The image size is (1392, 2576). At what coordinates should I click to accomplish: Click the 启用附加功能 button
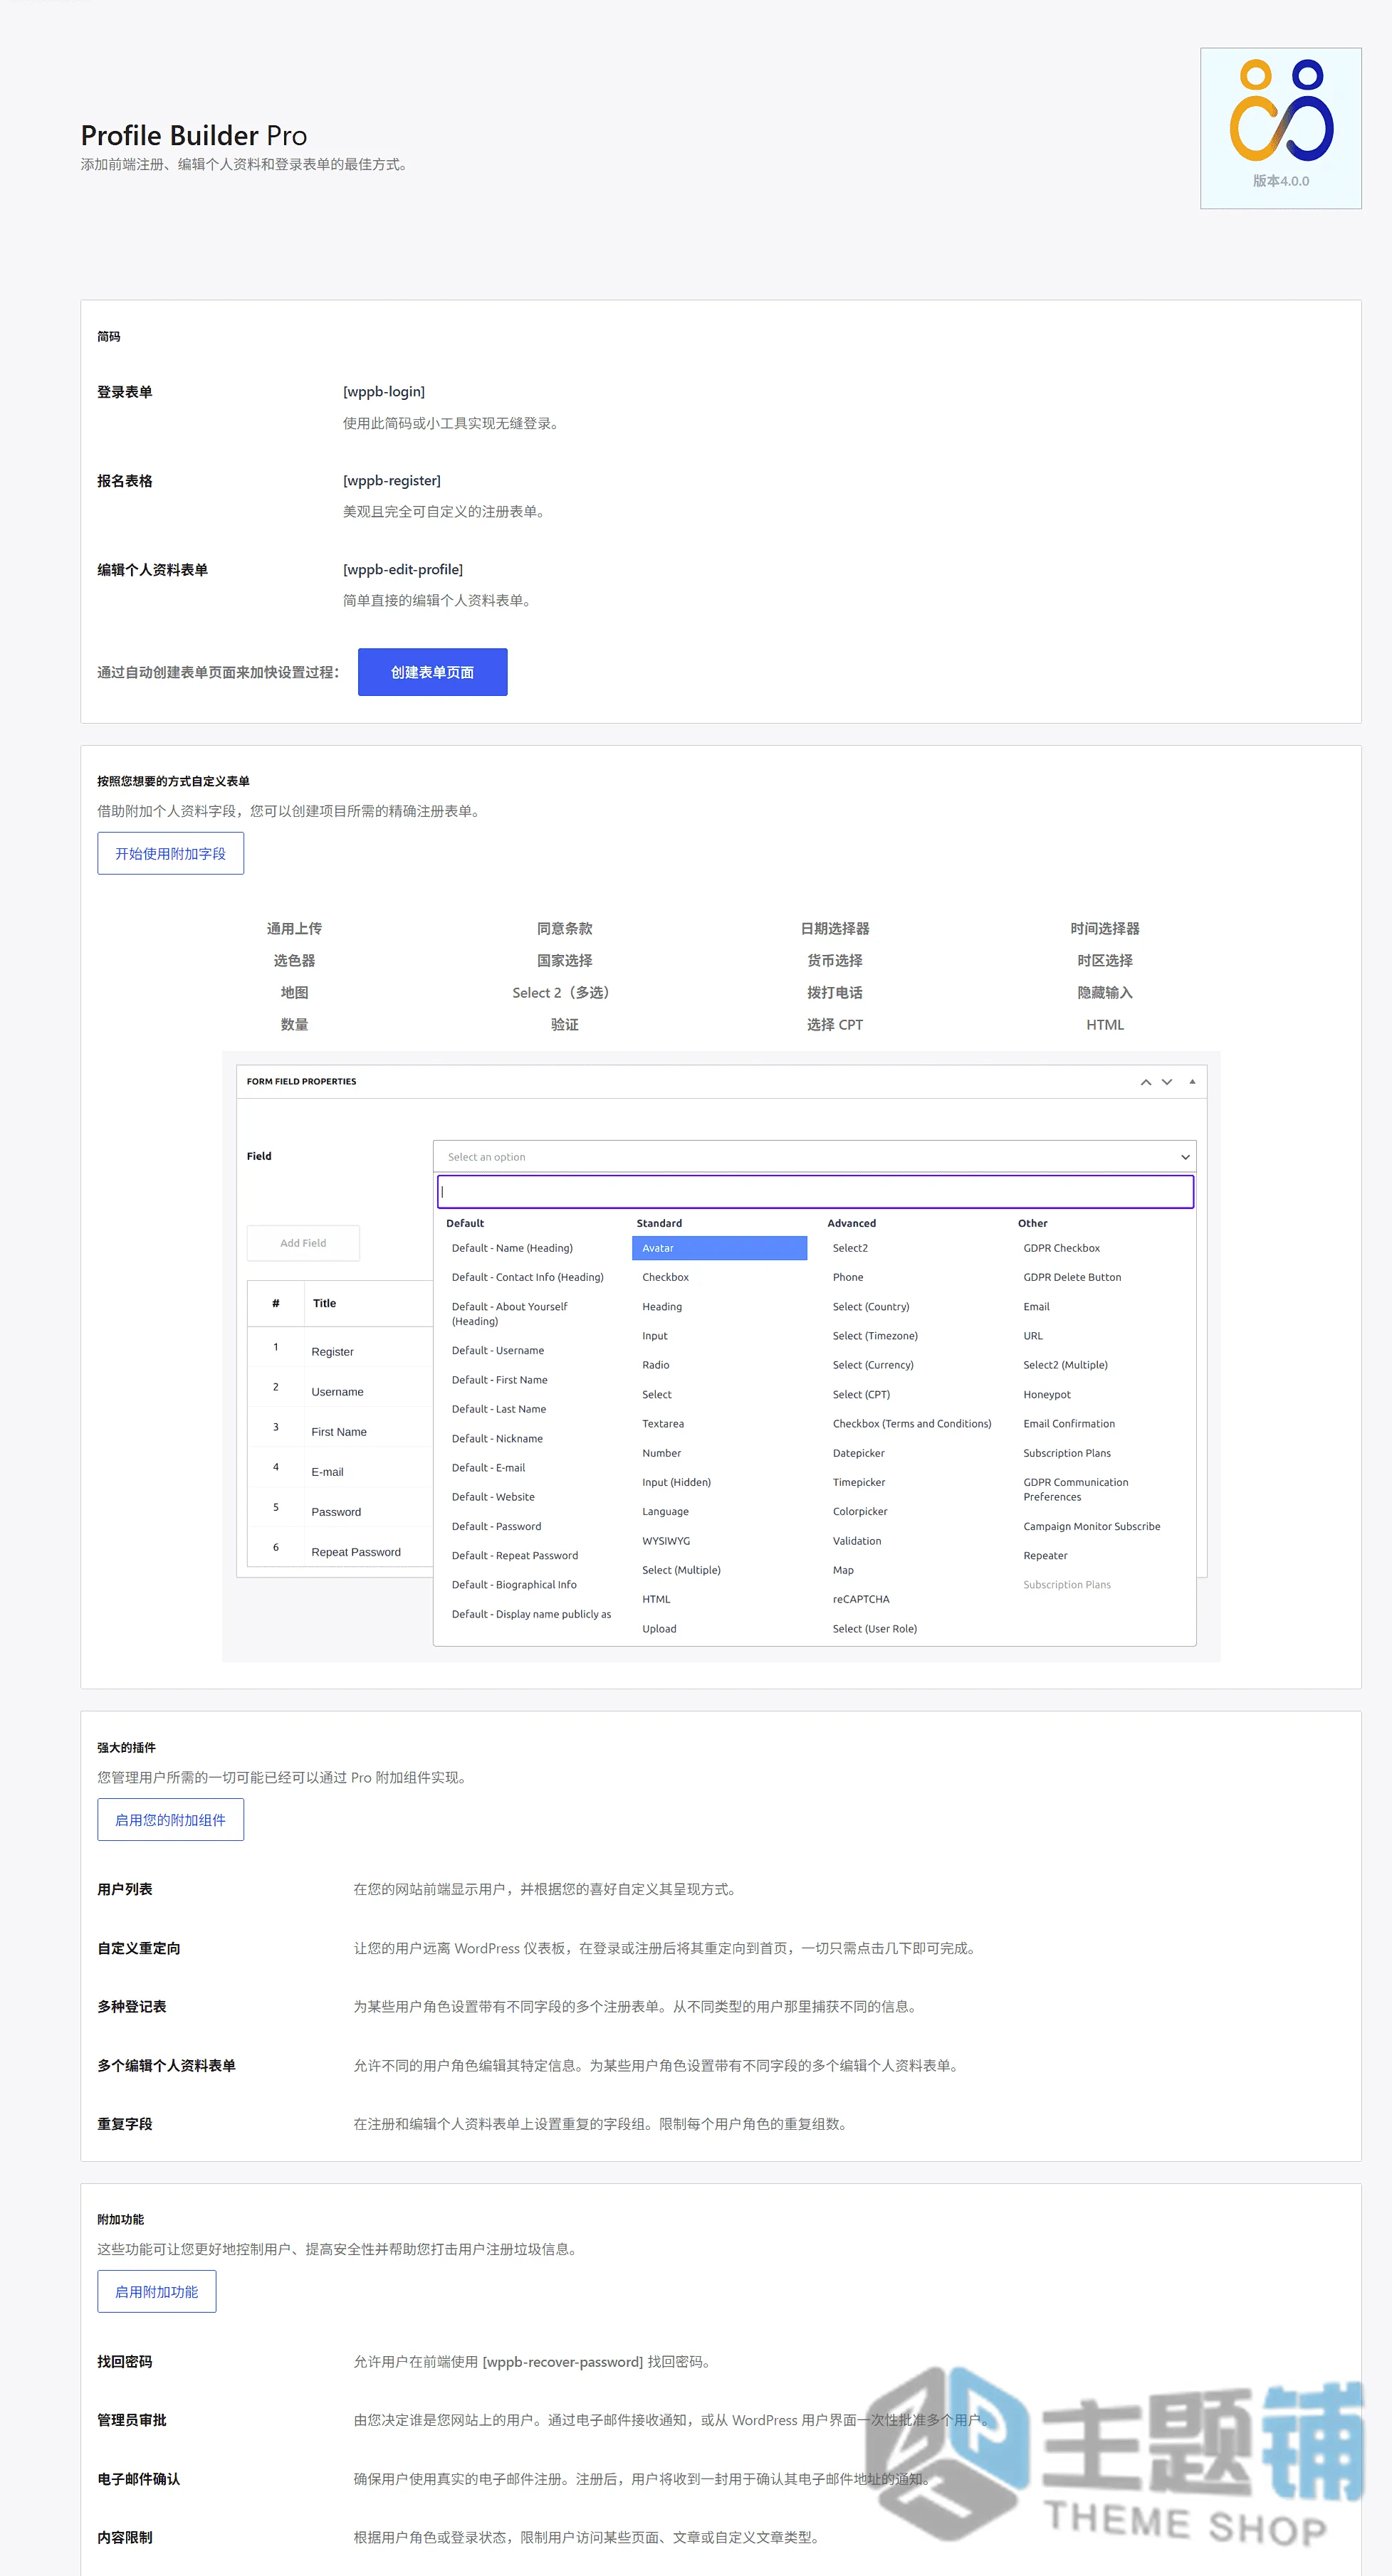click(156, 2291)
